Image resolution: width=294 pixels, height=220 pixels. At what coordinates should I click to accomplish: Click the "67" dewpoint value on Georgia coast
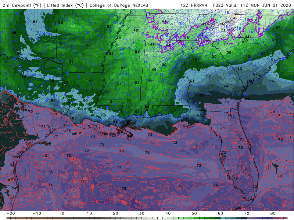[x=237, y=92]
